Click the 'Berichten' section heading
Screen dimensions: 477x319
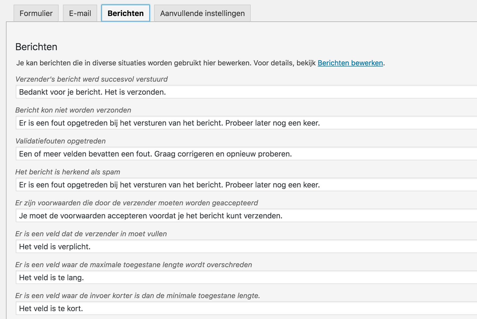click(x=36, y=47)
